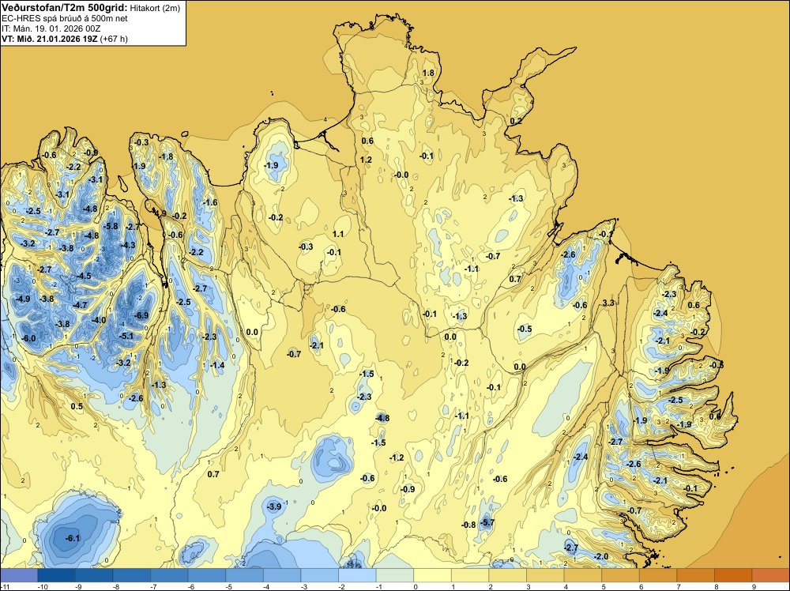Select the 'EC-HRES spá brúuð á 500m net' line

pos(65,18)
